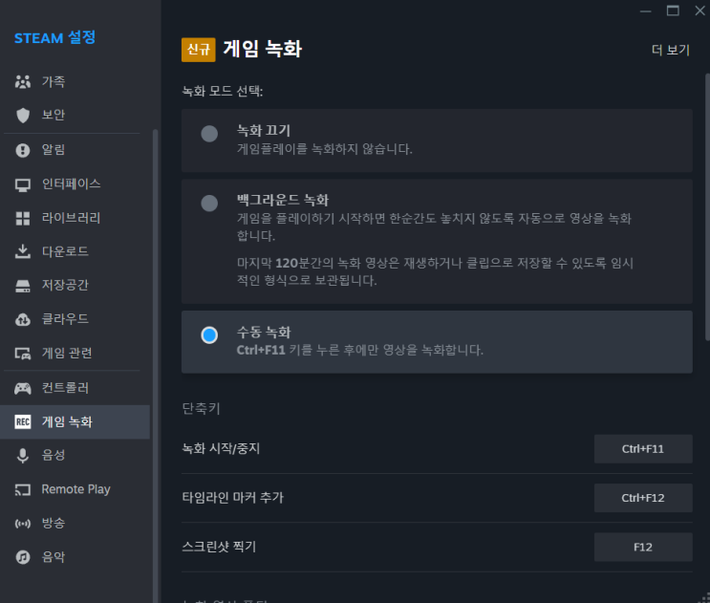Select the 인터페이스 monitor icon
Viewport: 710px width, 603px height.
(x=23, y=184)
